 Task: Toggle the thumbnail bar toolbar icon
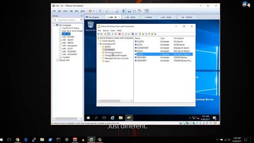129,11
